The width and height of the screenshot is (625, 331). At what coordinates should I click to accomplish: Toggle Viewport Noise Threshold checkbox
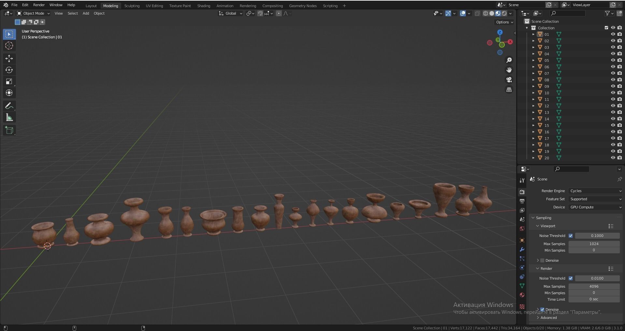tap(571, 236)
